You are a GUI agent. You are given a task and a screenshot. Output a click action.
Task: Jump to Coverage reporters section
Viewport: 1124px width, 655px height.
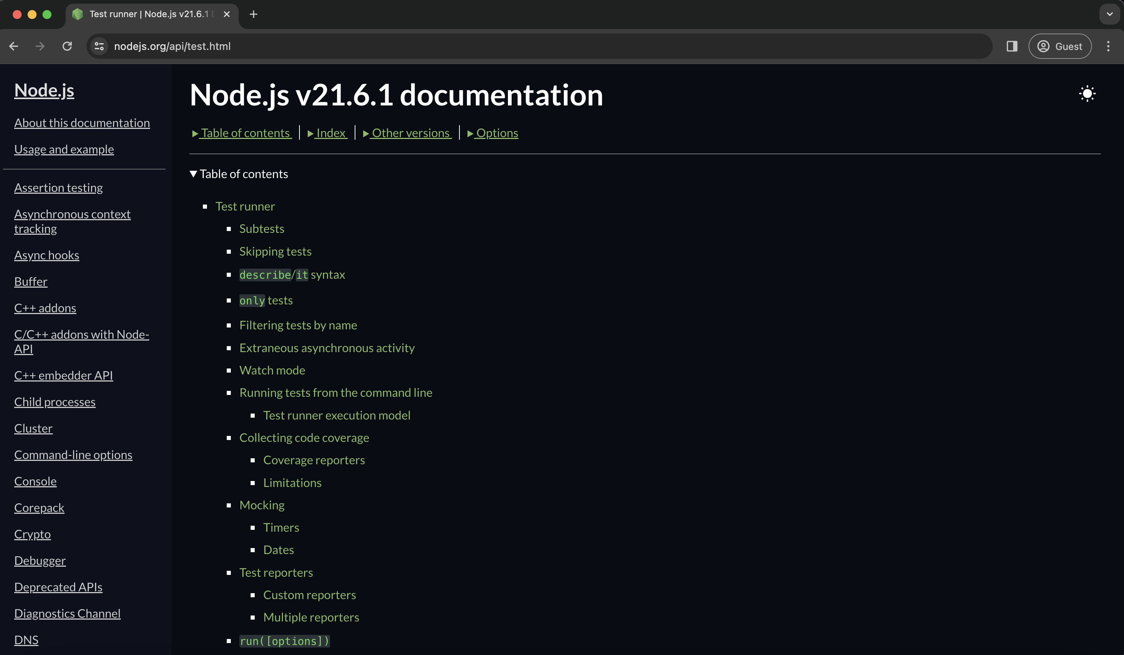tap(314, 460)
